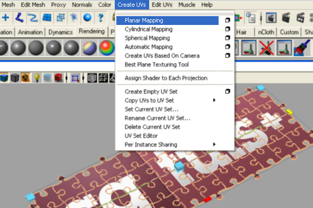Click the checkered textured cube icon
313x208 pixels.
point(26,77)
